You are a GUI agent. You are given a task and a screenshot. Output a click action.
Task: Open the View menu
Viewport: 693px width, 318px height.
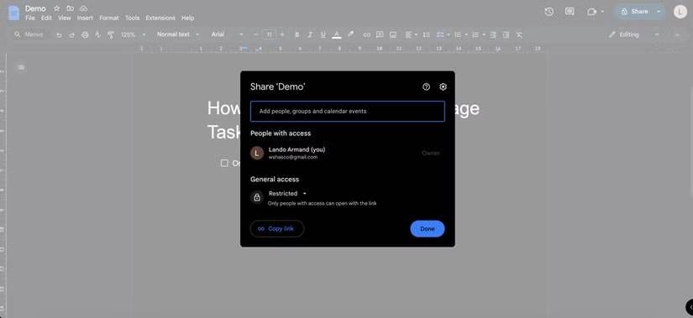(x=65, y=18)
